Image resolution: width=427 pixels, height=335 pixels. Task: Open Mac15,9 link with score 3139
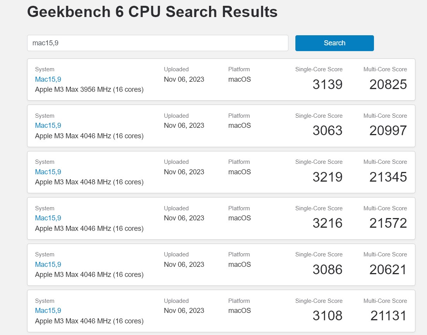click(x=48, y=79)
